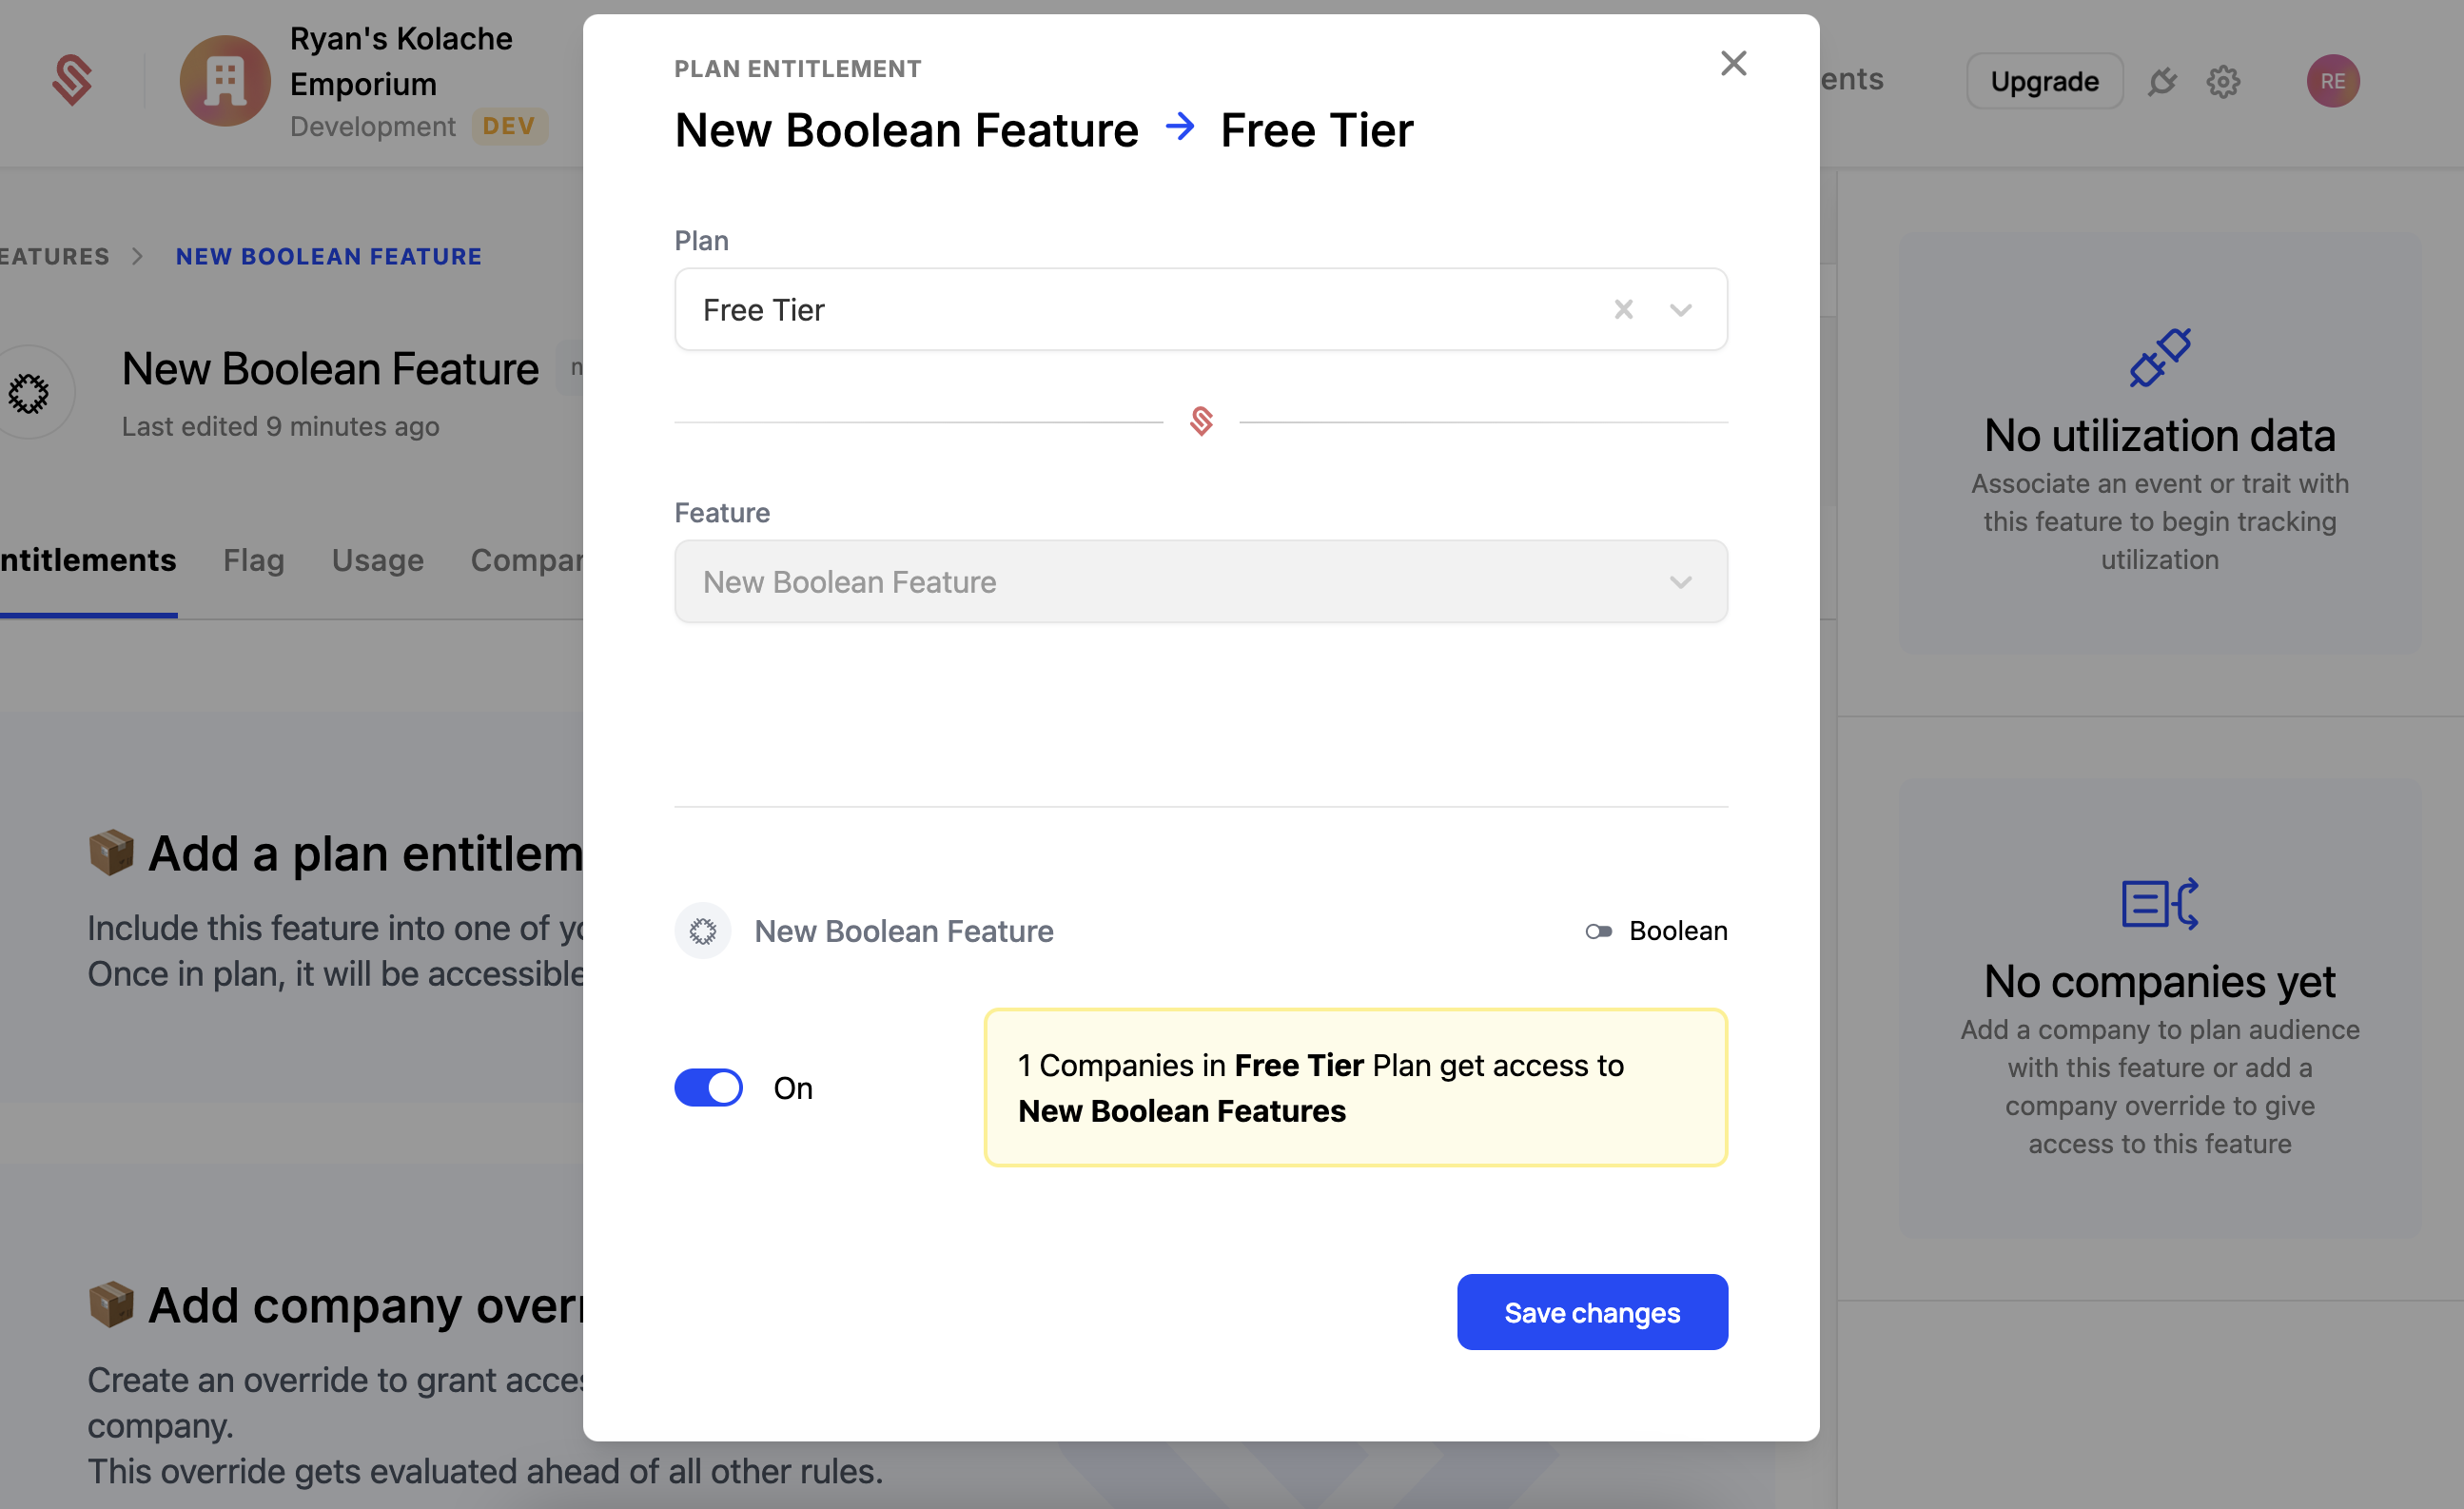The height and width of the screenshot is (1509, 2464).
Task: Close the Plan Entitlement dialog
Action: point(1732,63)
